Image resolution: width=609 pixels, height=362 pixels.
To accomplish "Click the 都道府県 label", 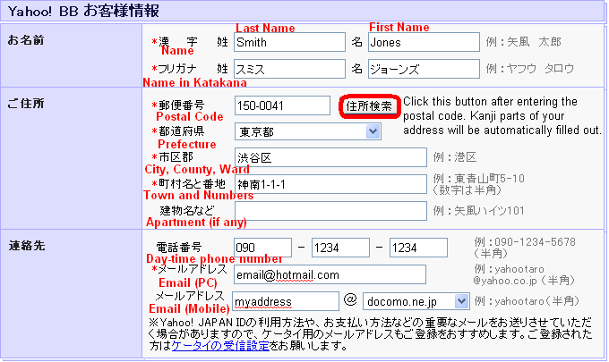I will (x=182, y=131).
